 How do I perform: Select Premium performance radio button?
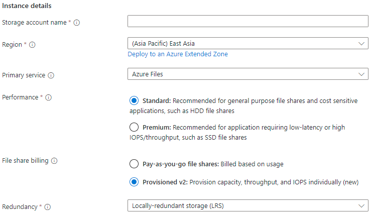coord(134,127)
